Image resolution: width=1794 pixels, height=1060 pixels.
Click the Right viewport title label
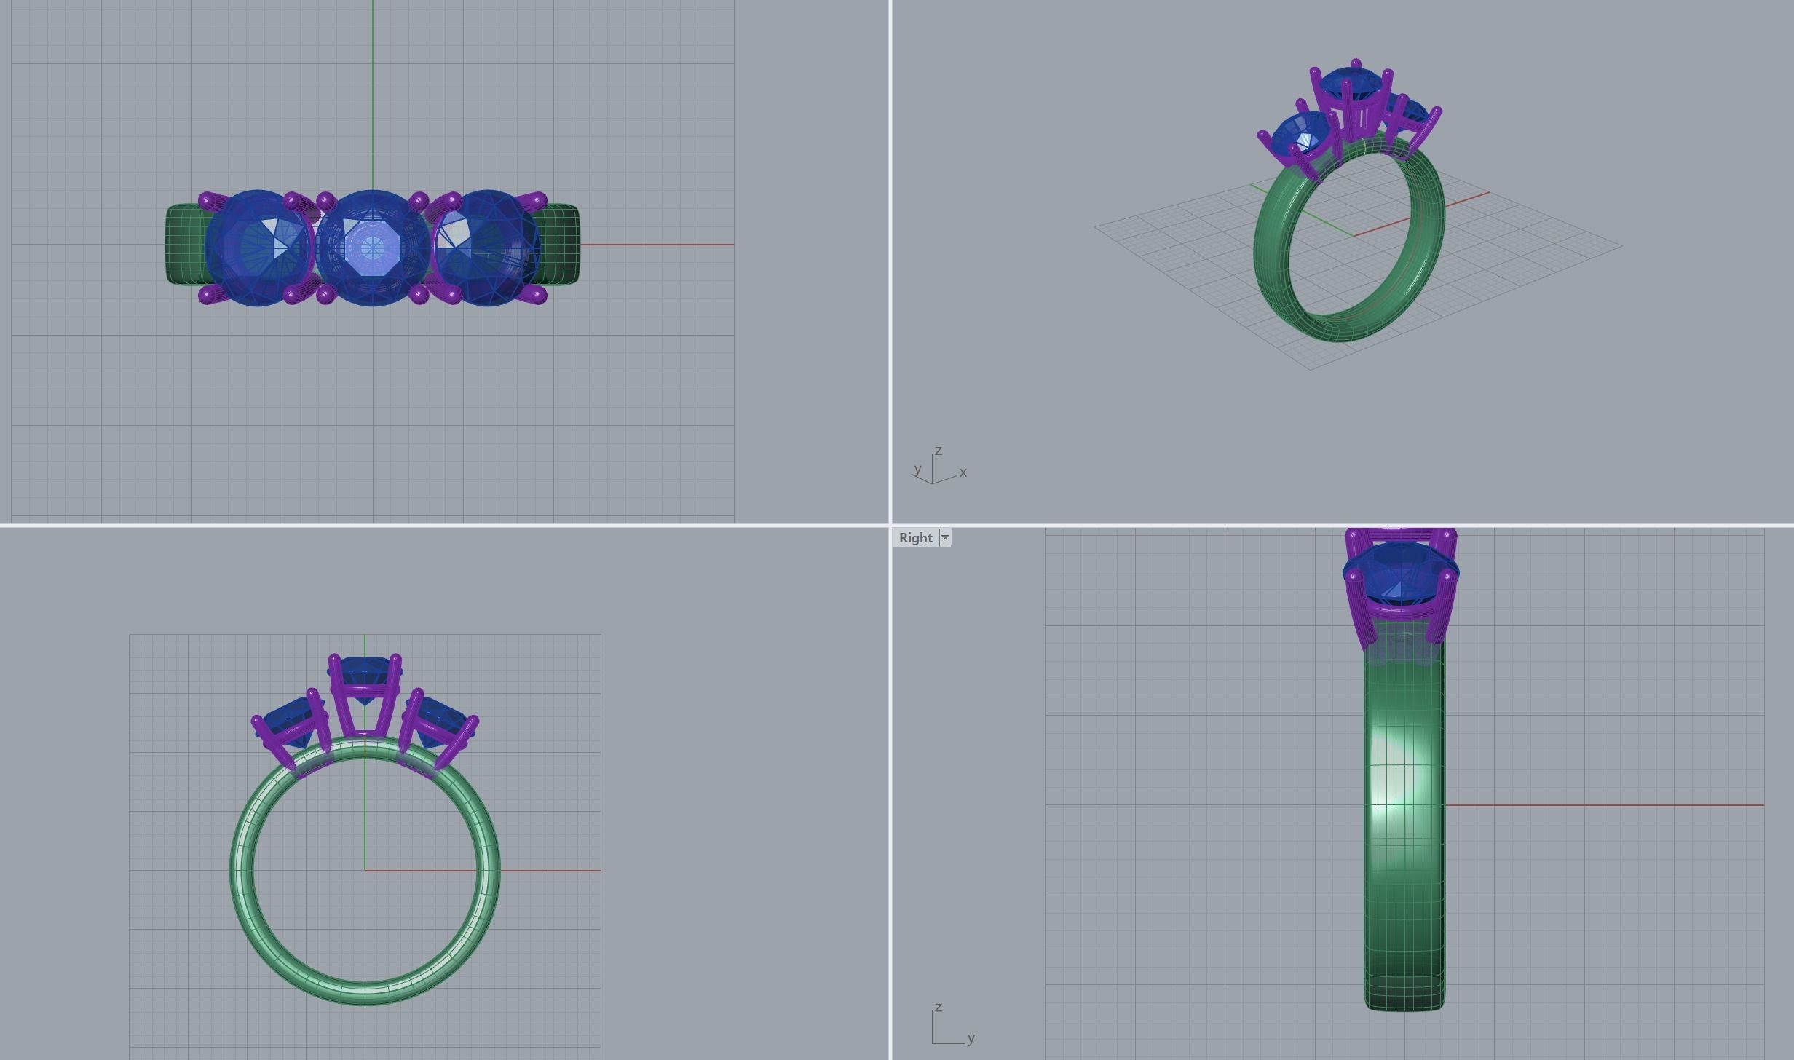coord(915,538)
